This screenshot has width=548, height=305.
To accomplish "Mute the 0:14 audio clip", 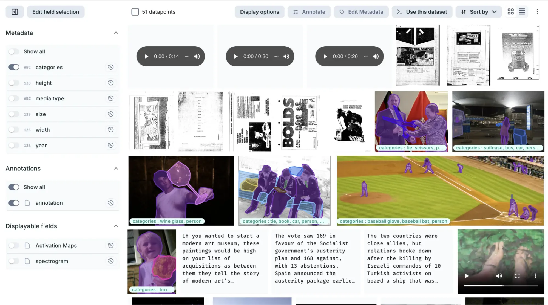I will (x=197, y=56).
